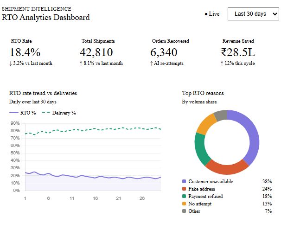Select the Total Shipments 42,810 value
The image size is (281, 230).
(x=96, y=52)
